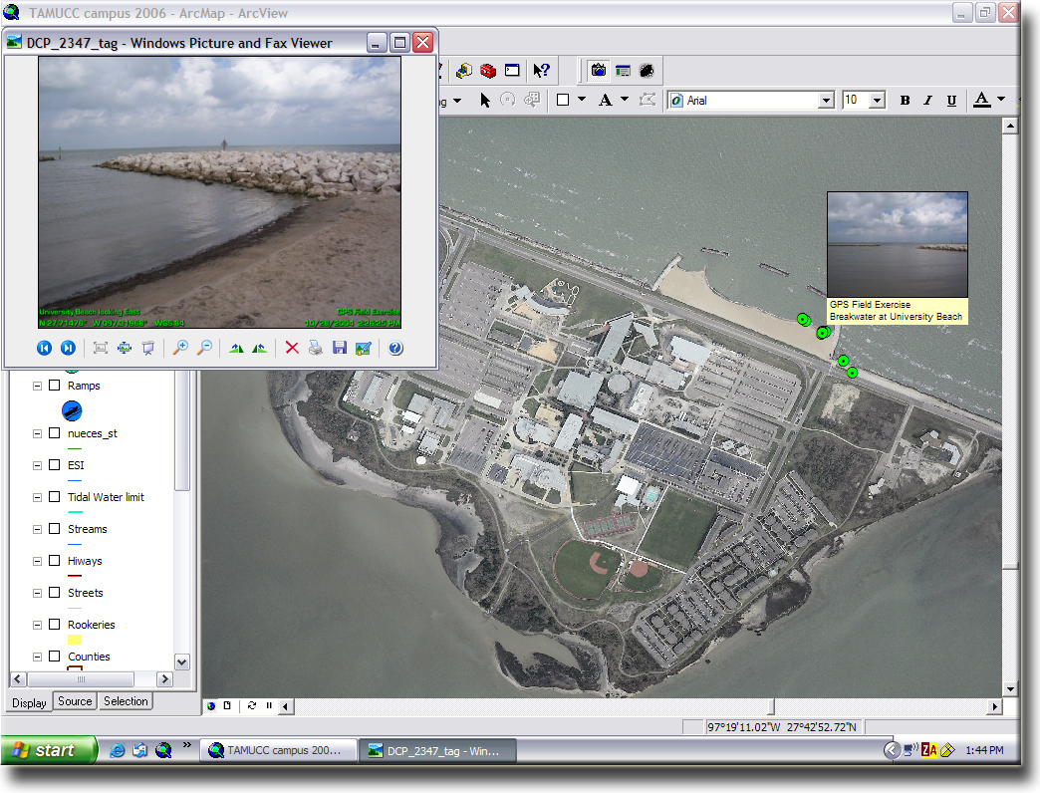Choose the Select Elements arrow tool
Image resolution: width=1040 pixels, height=793 pixels.
[x=485, y=100]
